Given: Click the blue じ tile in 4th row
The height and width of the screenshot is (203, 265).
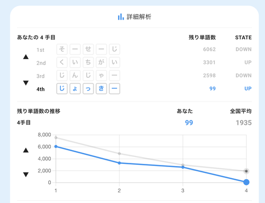Looking at the screenshot, I should (62, 88).
